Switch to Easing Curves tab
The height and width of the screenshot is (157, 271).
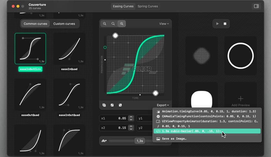click(x=123, y=6)
